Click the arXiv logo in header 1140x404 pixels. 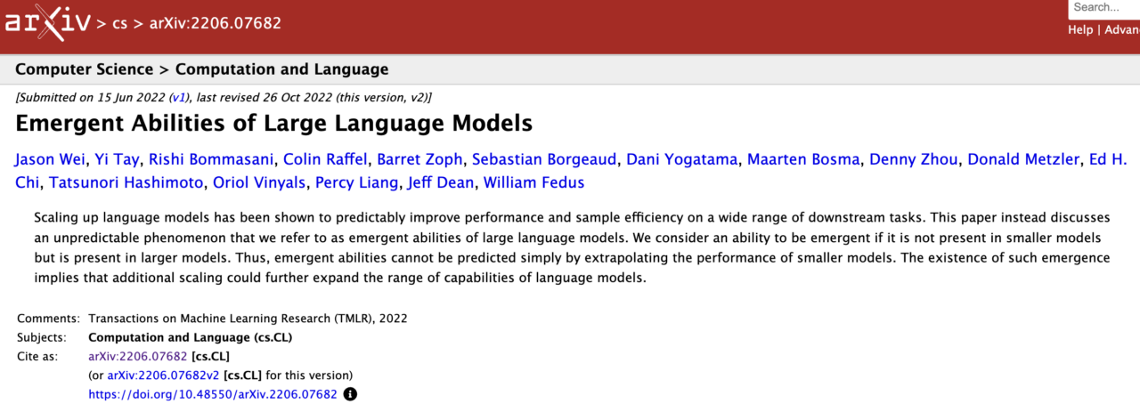(47, 22)
